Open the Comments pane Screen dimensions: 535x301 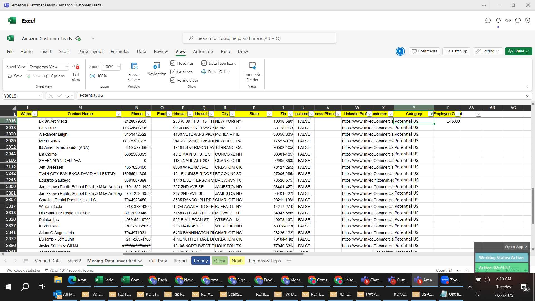[x=424, y=51]
